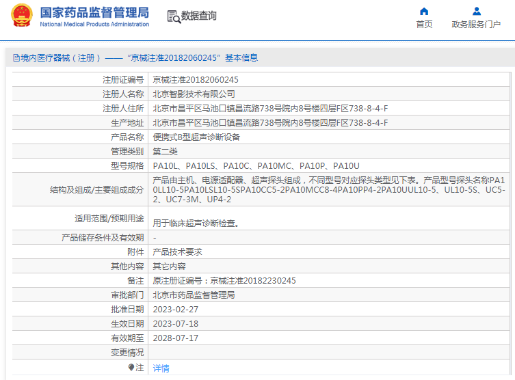Click the 附件 label
515x380 pixels.
pos(135,252)
